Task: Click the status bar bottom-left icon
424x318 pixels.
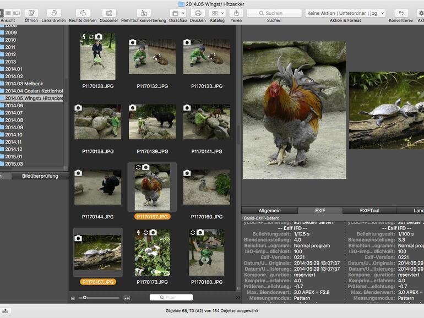Action: (6, 311)
